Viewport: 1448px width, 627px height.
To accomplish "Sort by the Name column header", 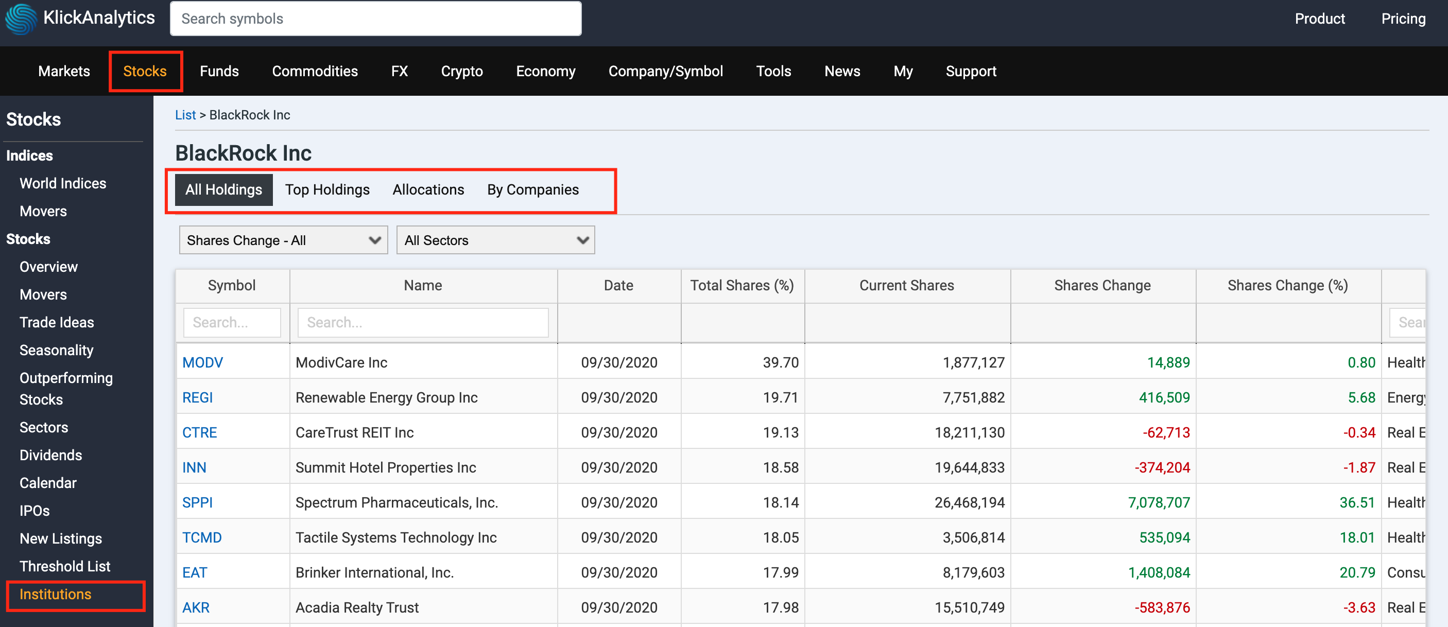I will click(x=423, y=285).
